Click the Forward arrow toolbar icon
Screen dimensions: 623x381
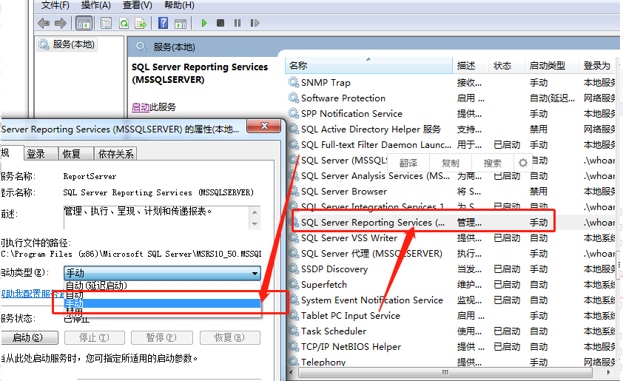tap(61, 23)
